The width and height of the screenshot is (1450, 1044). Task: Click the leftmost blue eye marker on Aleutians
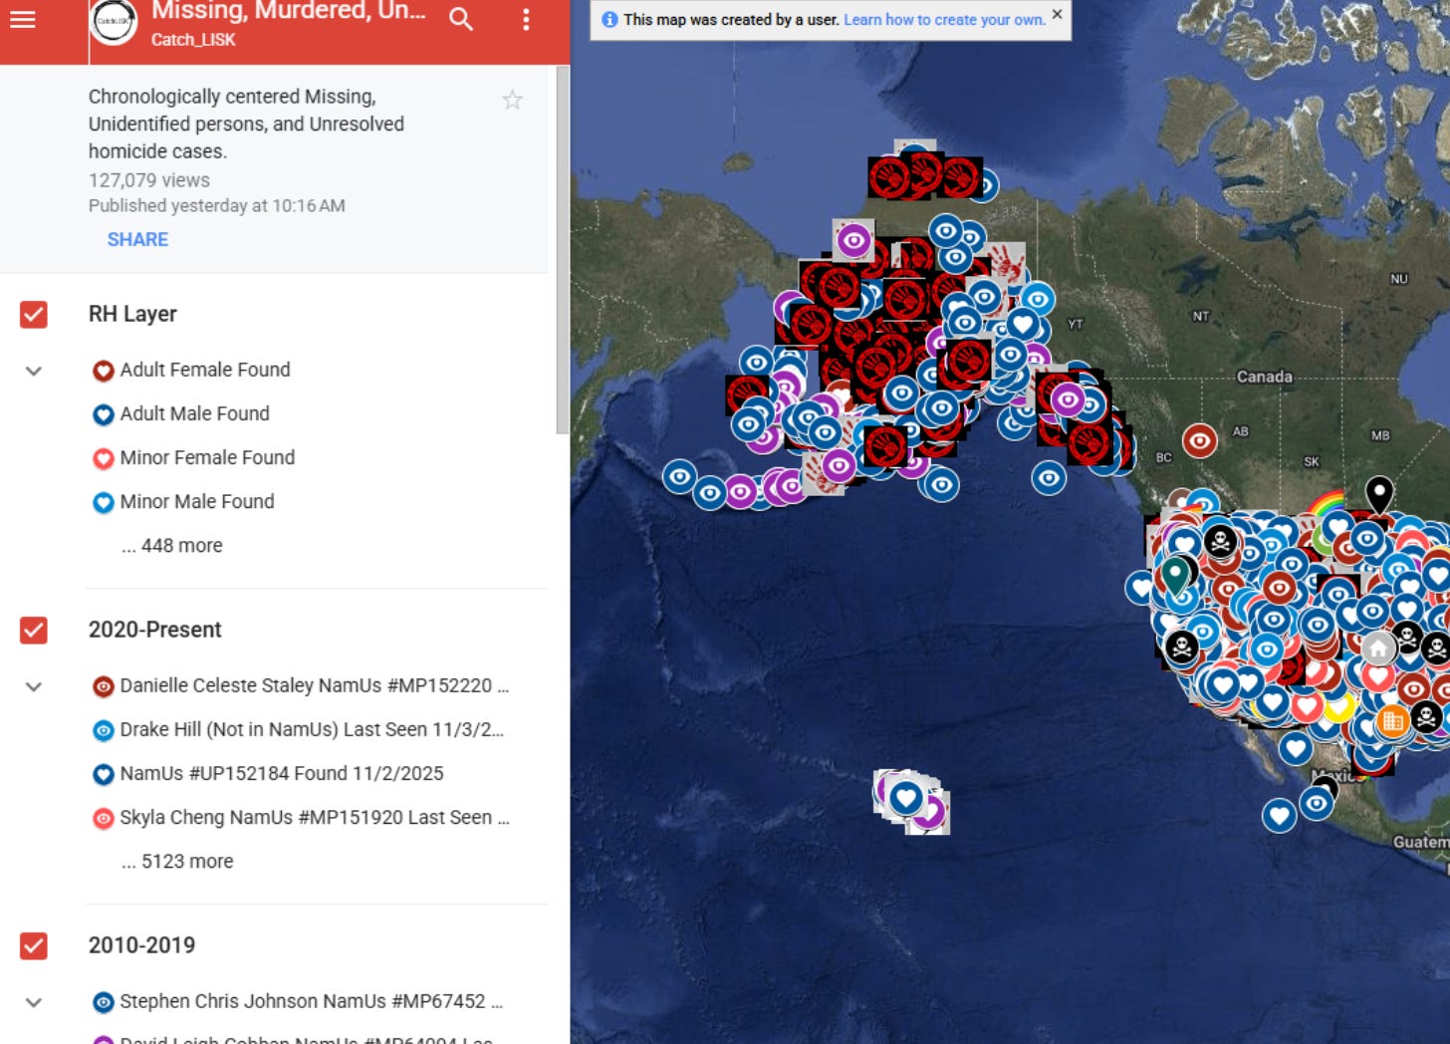pos(680,476)
